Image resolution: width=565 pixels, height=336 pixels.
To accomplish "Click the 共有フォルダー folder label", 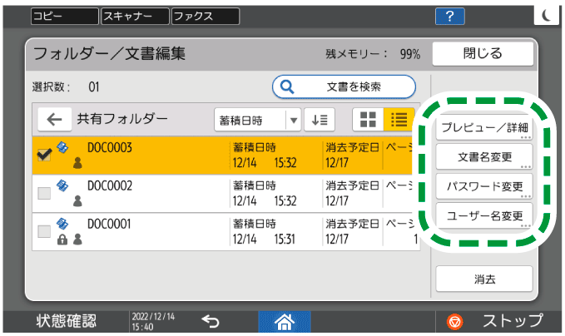I will [x=122, y=119].
